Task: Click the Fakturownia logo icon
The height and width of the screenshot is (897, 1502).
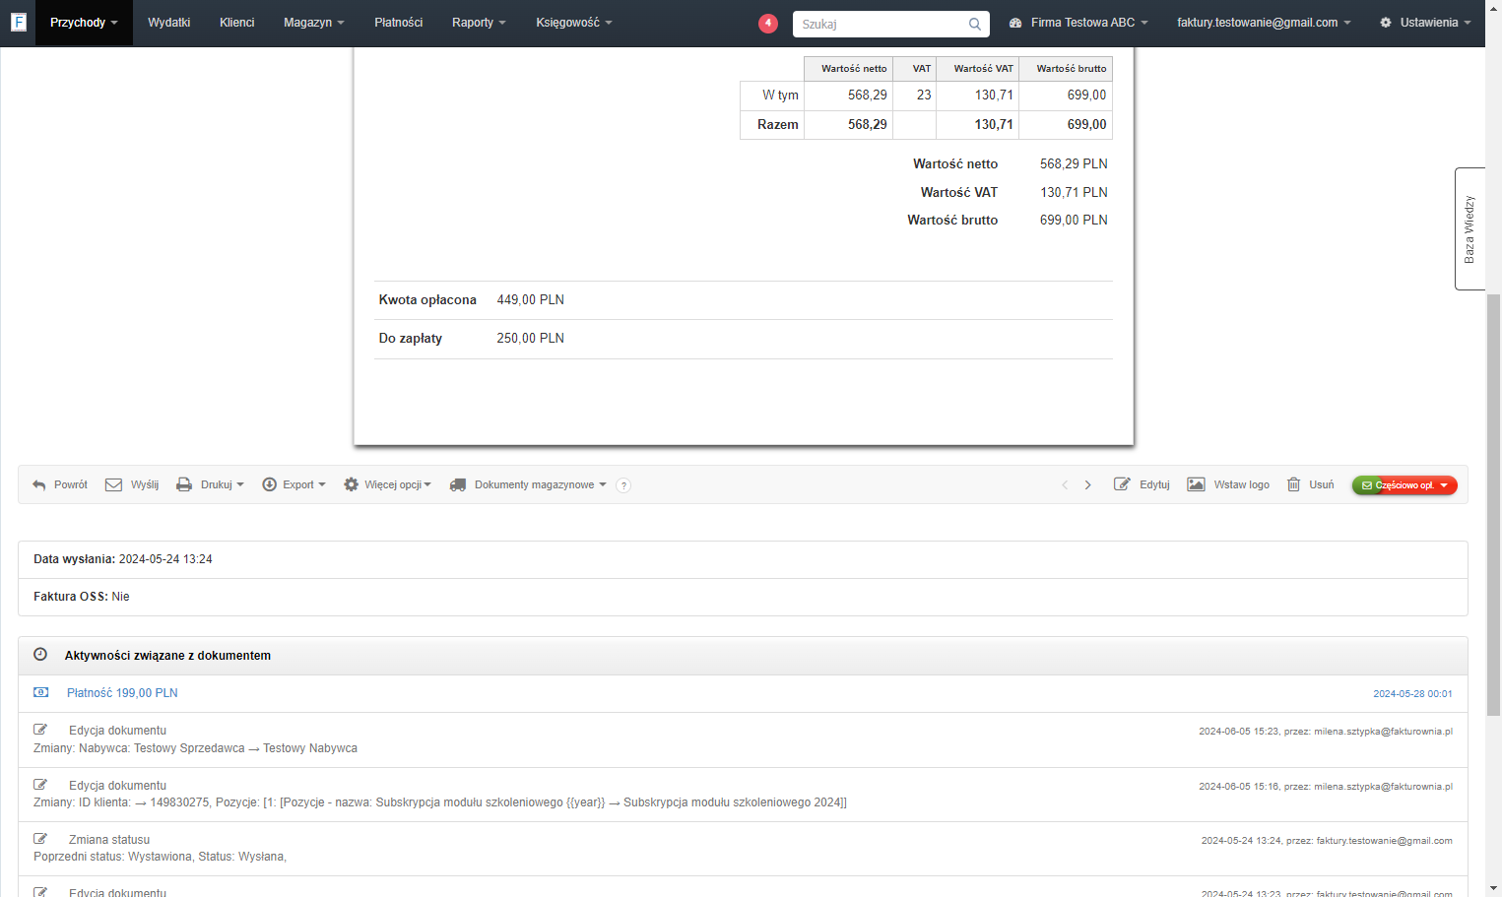Action: pos(18,22)
